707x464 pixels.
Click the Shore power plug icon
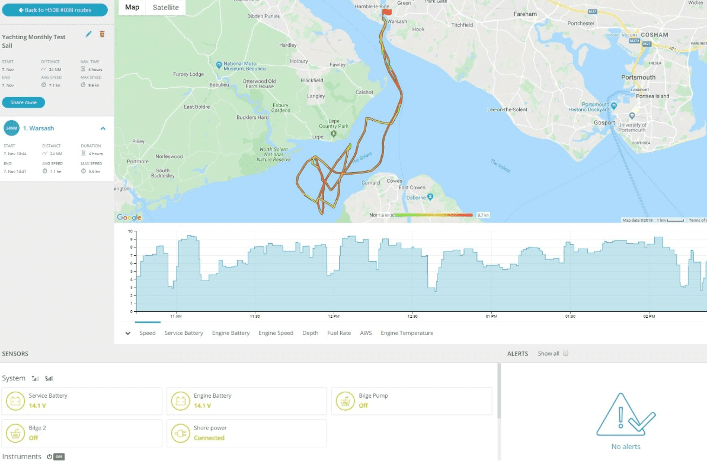(x=180, y=433)
